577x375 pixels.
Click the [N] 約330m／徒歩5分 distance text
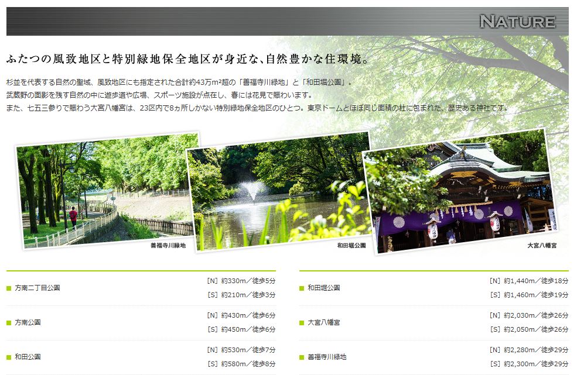[241, 281]
